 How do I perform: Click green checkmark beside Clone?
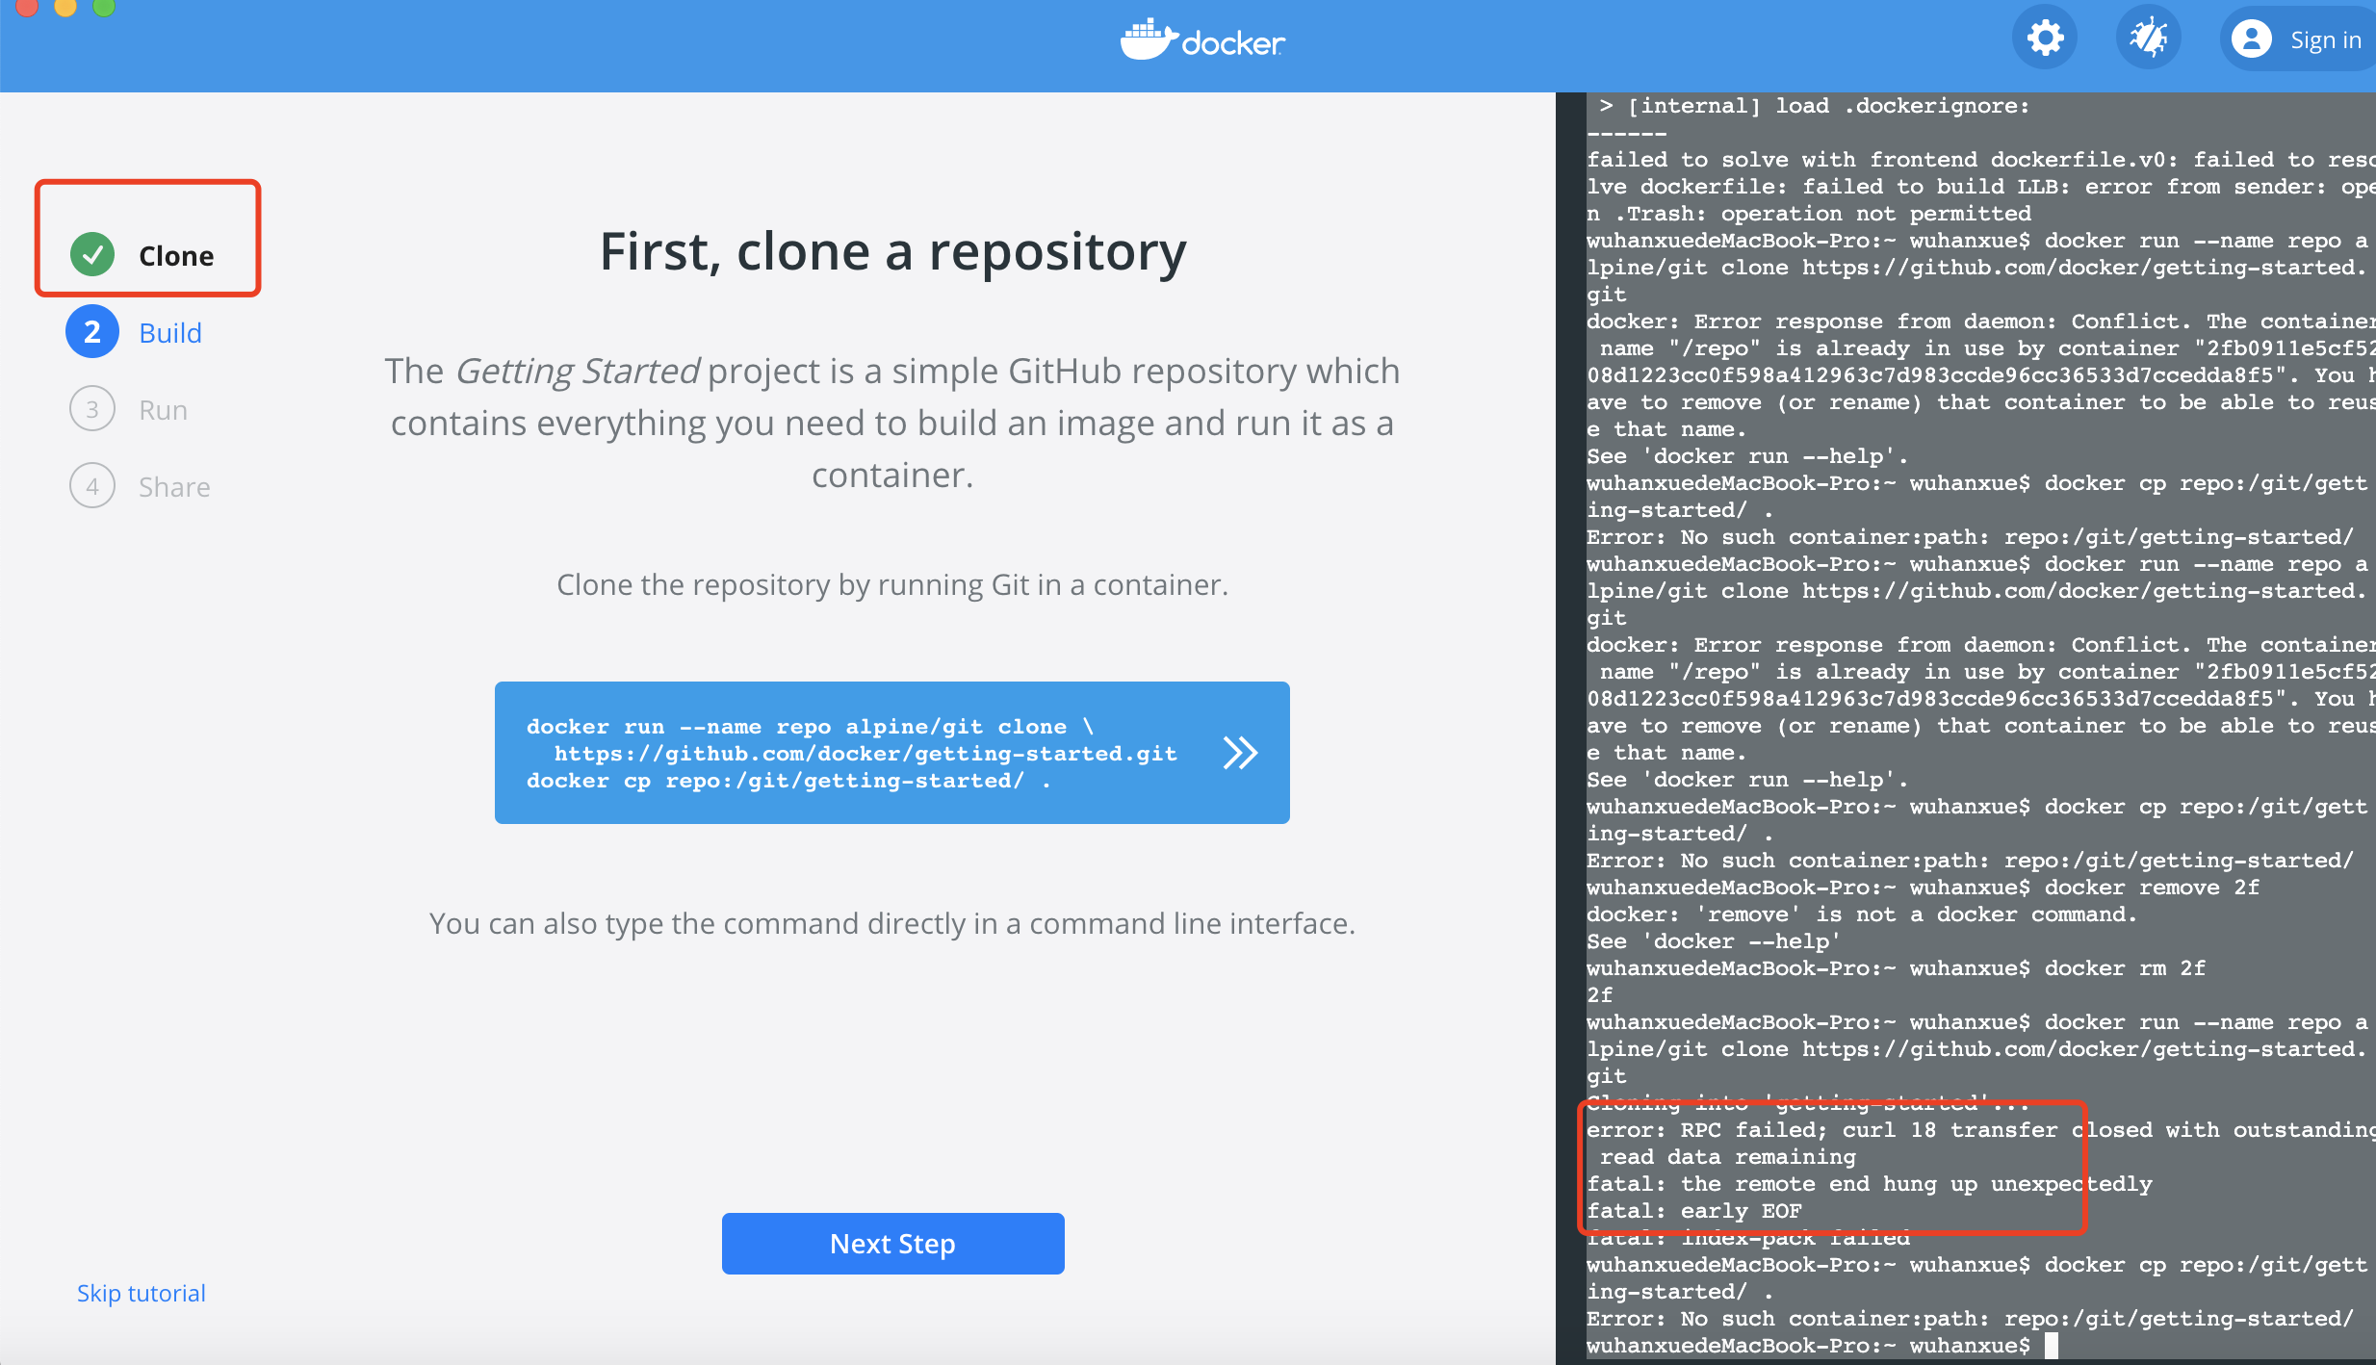pos(92,255)
